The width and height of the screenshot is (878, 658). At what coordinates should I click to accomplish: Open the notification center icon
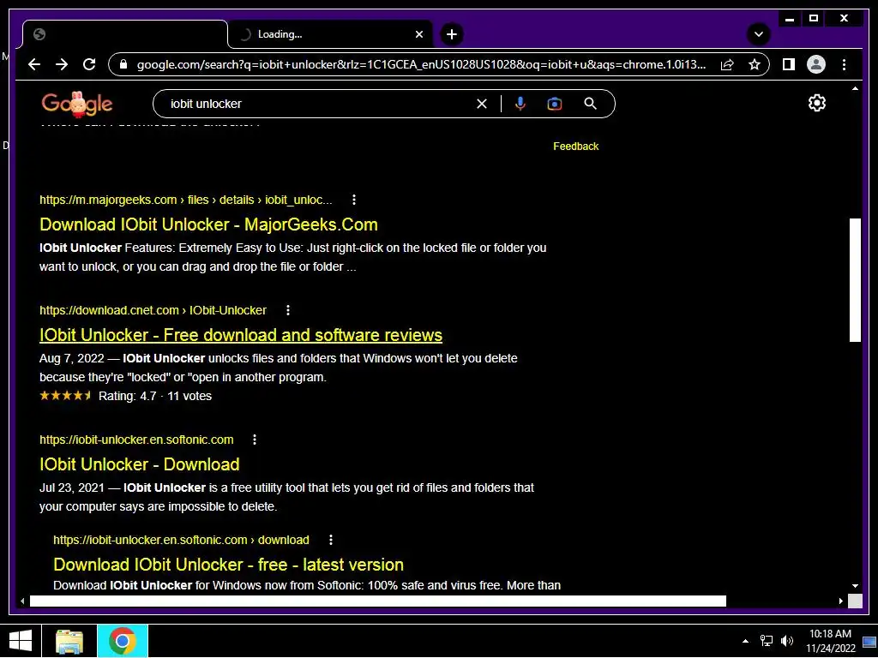[869, 641]
